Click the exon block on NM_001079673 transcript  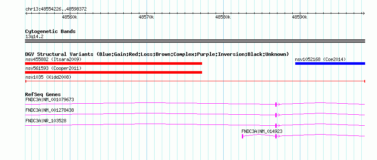click(x=276, y=104)
